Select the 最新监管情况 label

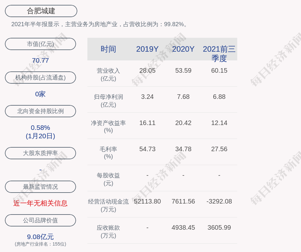pos(40,187)
